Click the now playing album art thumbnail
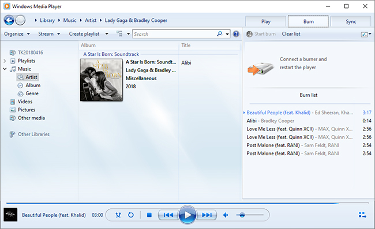This screenshot has height=229, width=375. pyautogui.click(x=10, y=215)
